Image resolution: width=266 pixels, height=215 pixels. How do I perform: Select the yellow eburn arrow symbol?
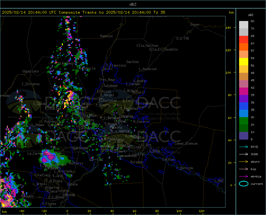(x=244, y=161)
